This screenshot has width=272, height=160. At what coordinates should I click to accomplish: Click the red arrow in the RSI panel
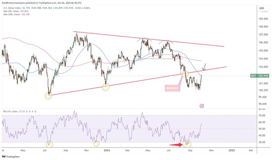(176, 145)
